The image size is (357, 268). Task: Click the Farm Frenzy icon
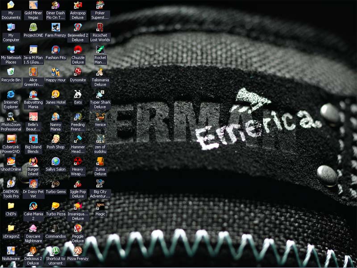click(x=55, y=27)
